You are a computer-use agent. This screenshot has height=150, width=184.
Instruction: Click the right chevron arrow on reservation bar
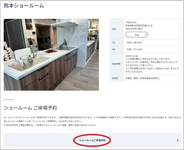point(177,140)
